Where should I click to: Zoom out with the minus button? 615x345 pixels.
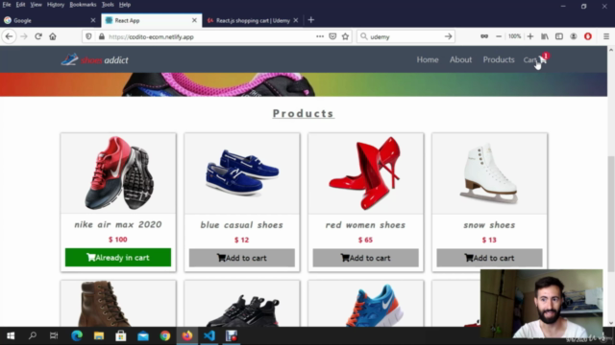(499, 36)
